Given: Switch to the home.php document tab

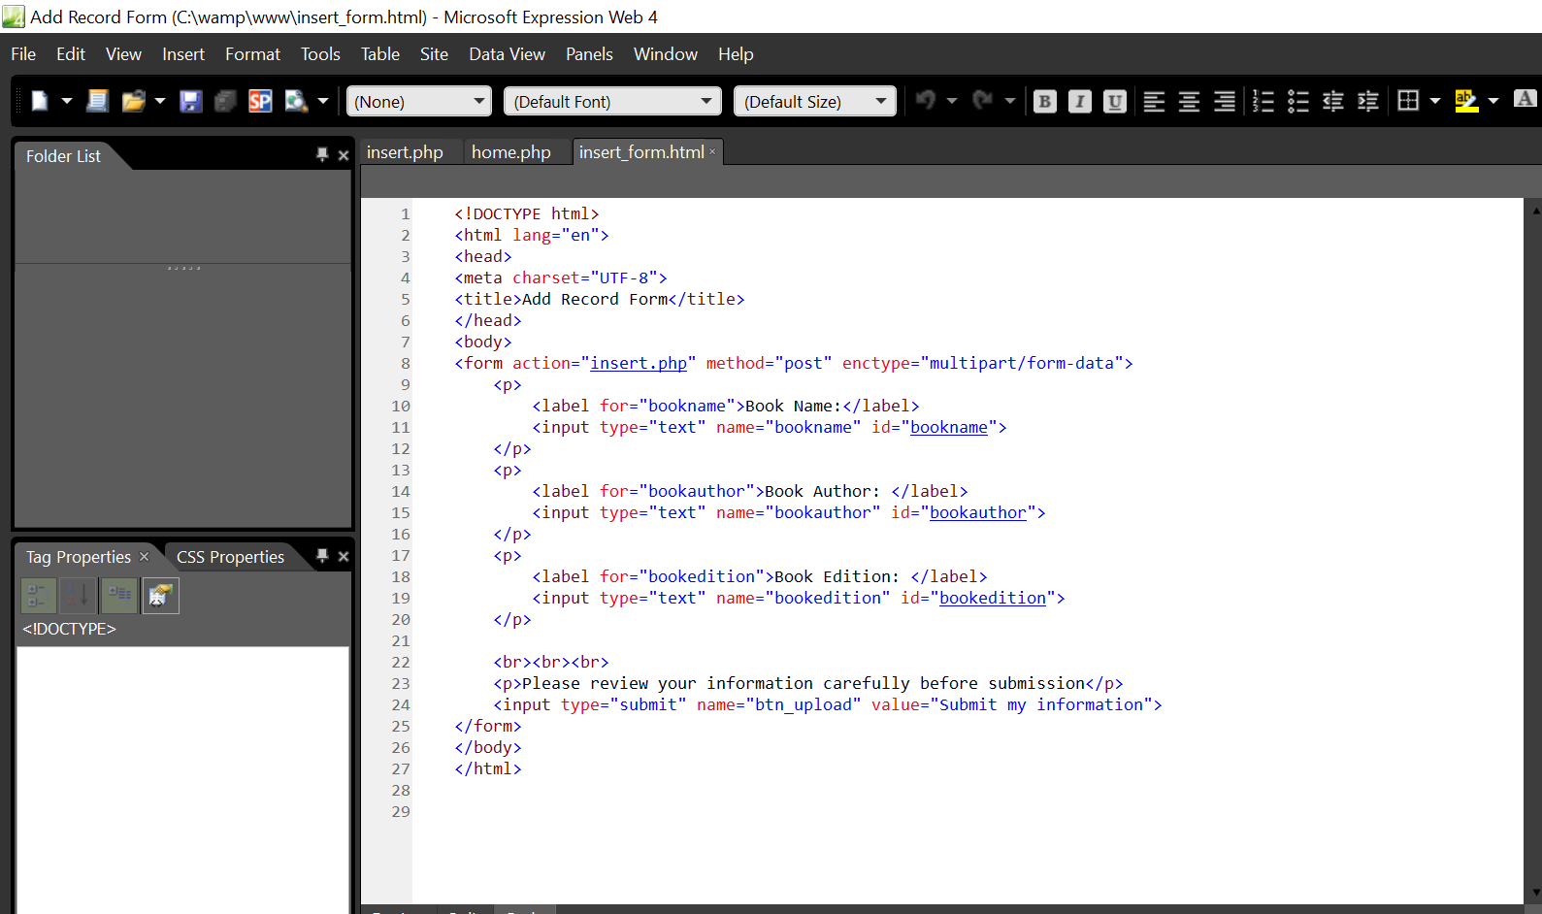Looking at the screenshot, I should pyautogui.click(x=511, y=152).
